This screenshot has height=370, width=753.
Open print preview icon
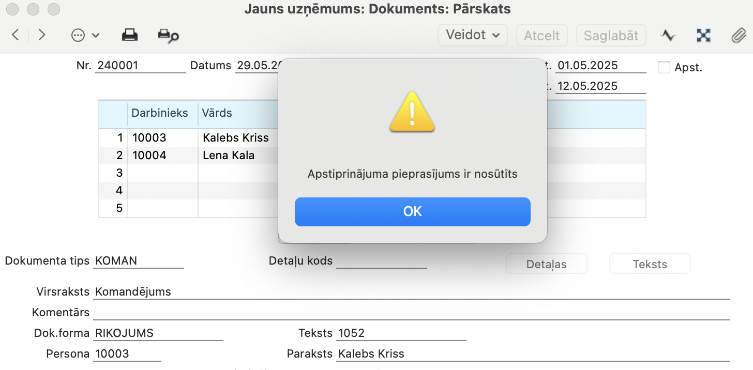coord(168,35)
